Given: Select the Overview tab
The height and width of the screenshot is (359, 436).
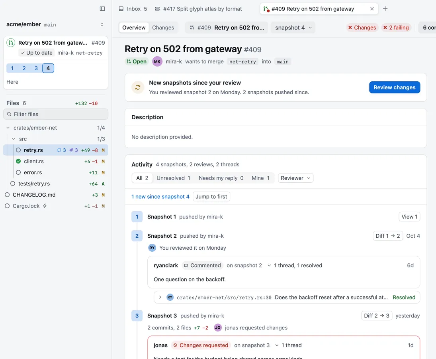Looking at the screenshot, I should 134,28.
